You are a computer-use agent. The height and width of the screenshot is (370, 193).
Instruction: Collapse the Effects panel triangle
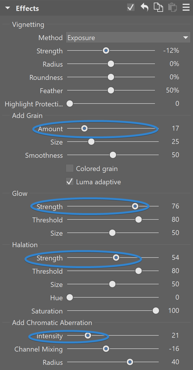[x=7, y=8]
